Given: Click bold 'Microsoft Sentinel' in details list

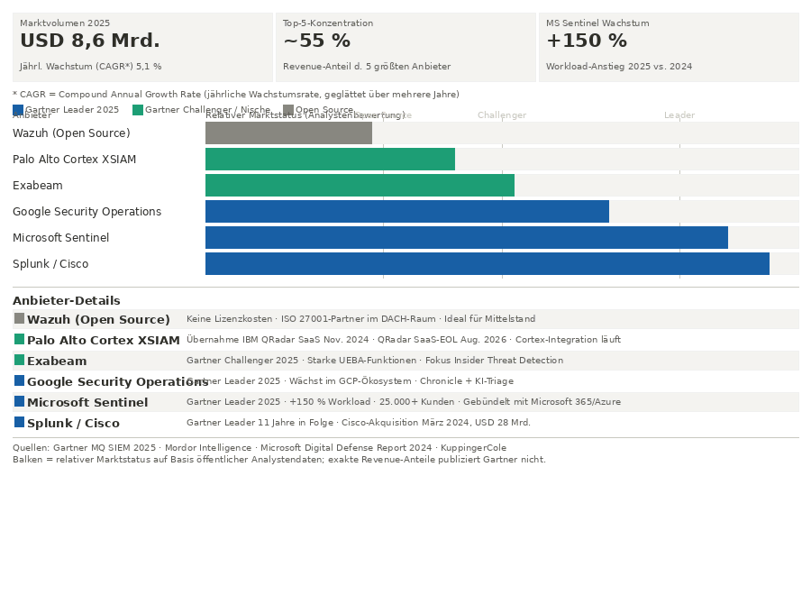Looking at the screenshot, I should pos(87,402).
